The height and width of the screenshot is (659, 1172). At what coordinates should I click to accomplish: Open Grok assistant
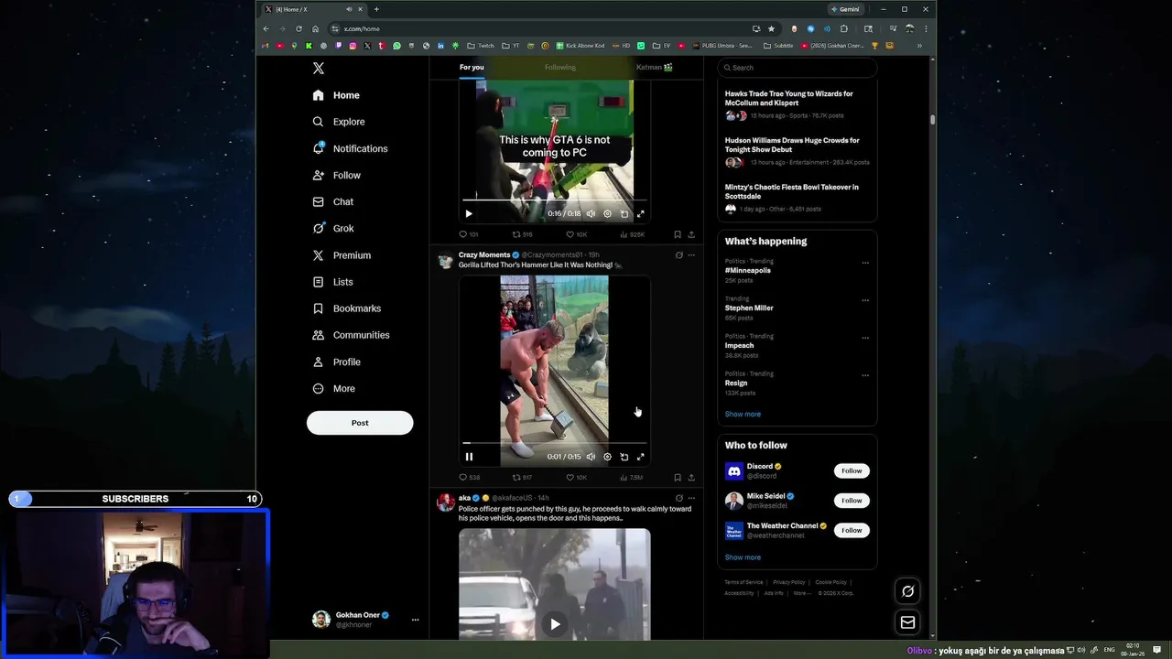point(332,228)
